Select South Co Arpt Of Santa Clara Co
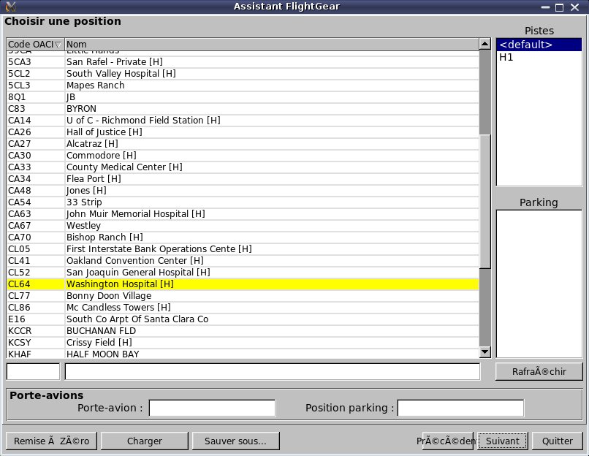The image size is (589, 456). 243,319
